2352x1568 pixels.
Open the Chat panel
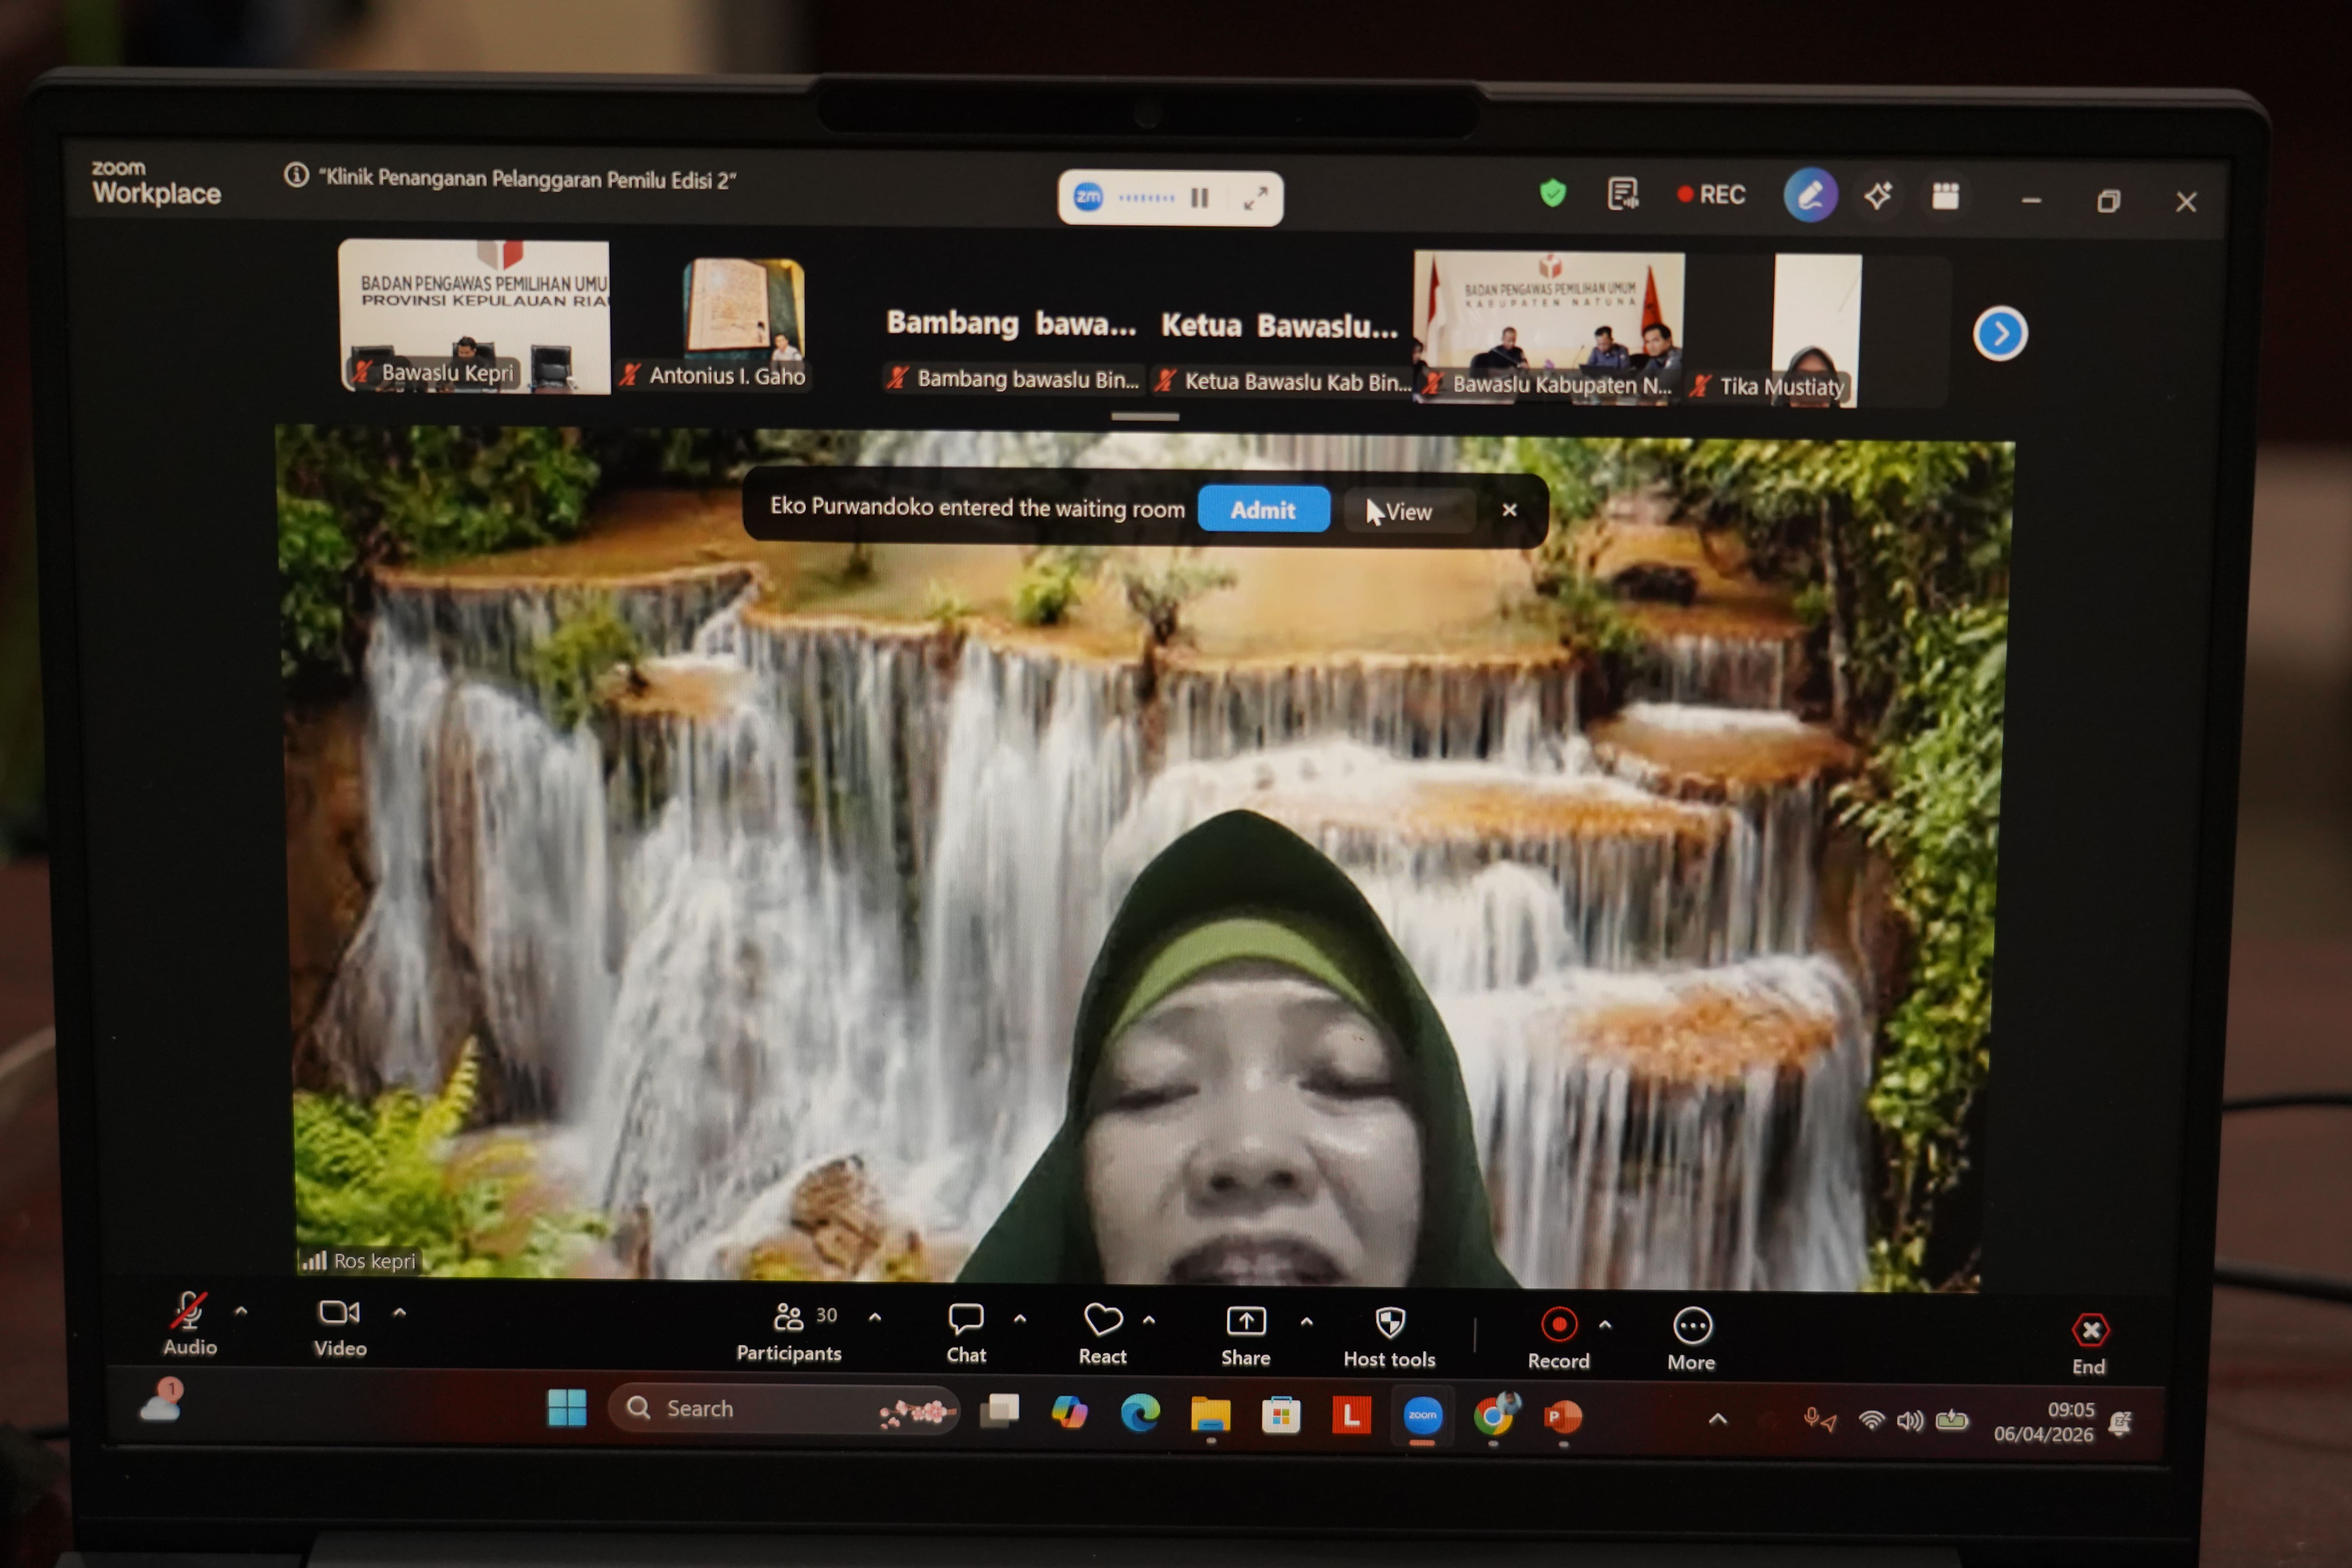coord(966,1320)
